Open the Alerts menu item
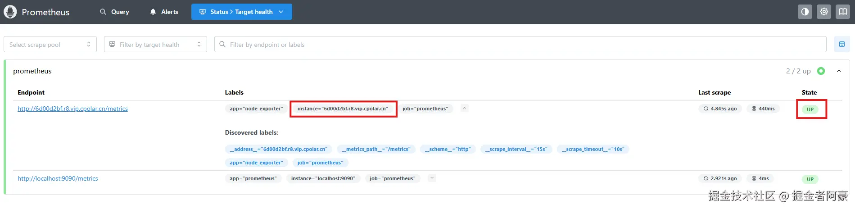This screenshot has height=209, width=855. [x=164, y=12]
